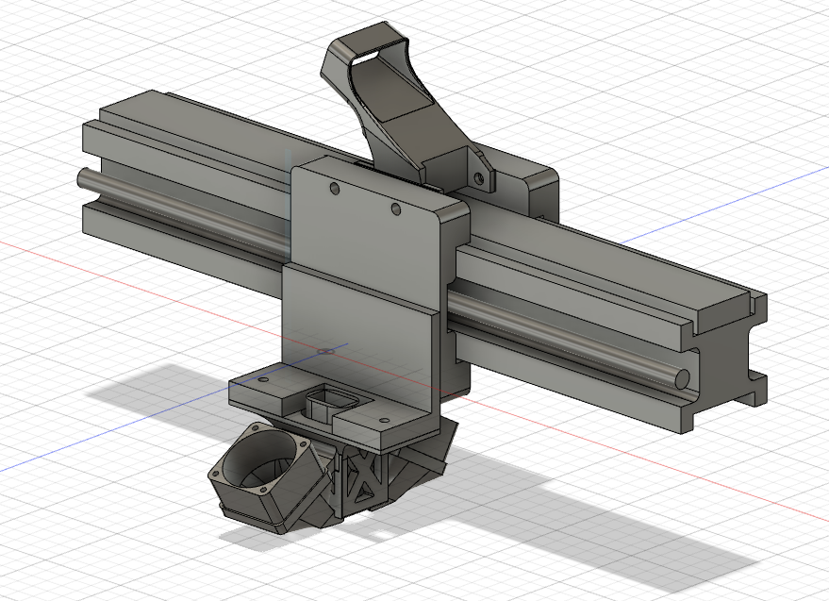Select the left screw hole on carriage plate
This screenshot has height=601, width=829.
pyautogui.click(x=335, y=189)
